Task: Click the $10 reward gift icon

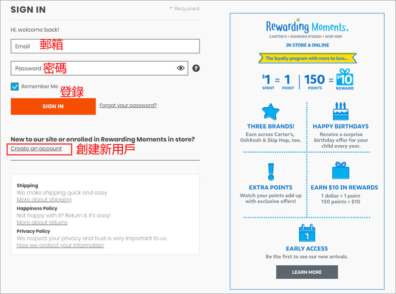Action: pyautogui.click(x=345, y=77)
